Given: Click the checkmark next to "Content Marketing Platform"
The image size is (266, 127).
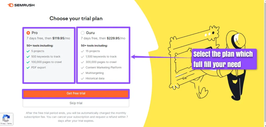Looking at the screenshot, I should [x=83, y=68].
